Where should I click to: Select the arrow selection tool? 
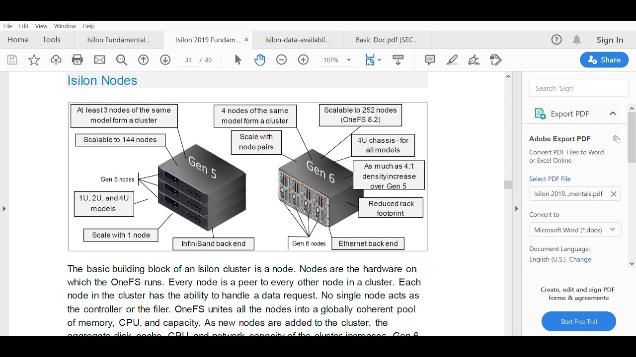(238, 60)
